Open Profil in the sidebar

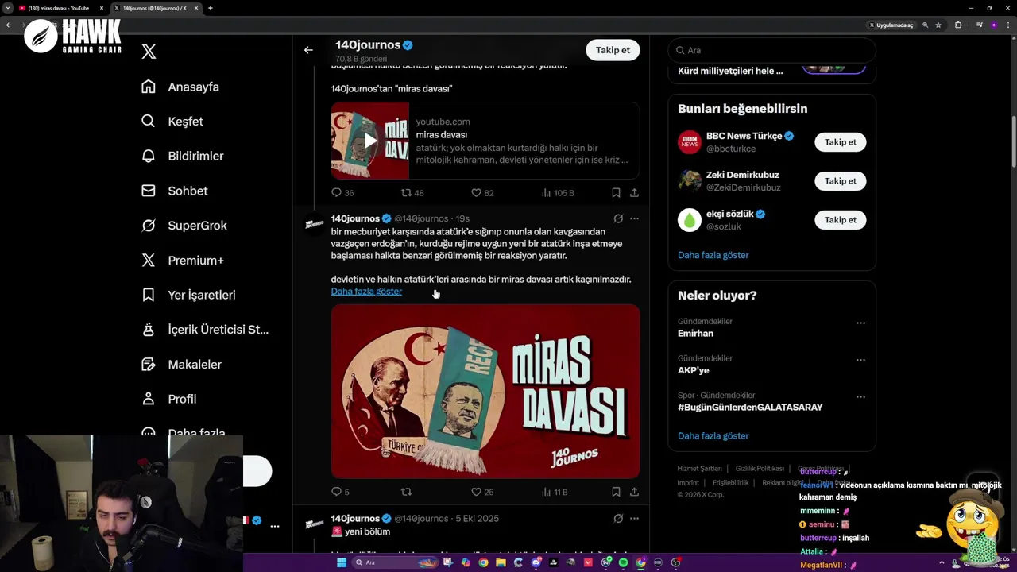click(169, 399)
